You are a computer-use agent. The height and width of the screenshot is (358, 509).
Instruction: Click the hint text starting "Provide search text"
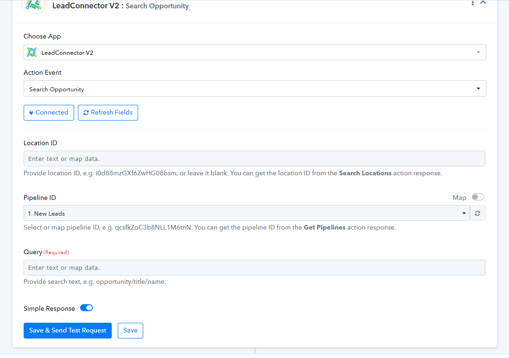coord(95,281)
